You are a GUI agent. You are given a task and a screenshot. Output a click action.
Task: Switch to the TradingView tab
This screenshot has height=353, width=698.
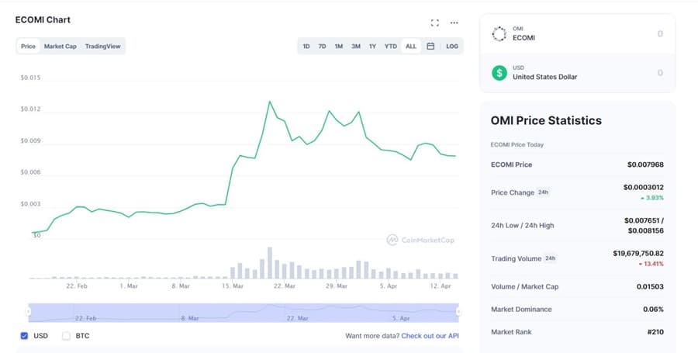coord(102,47)
